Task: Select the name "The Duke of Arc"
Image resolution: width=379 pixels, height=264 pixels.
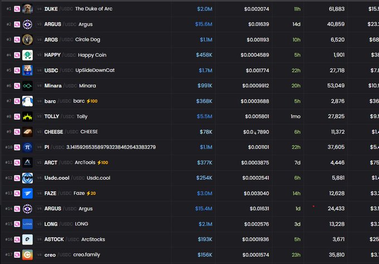Action: (94, 9)
